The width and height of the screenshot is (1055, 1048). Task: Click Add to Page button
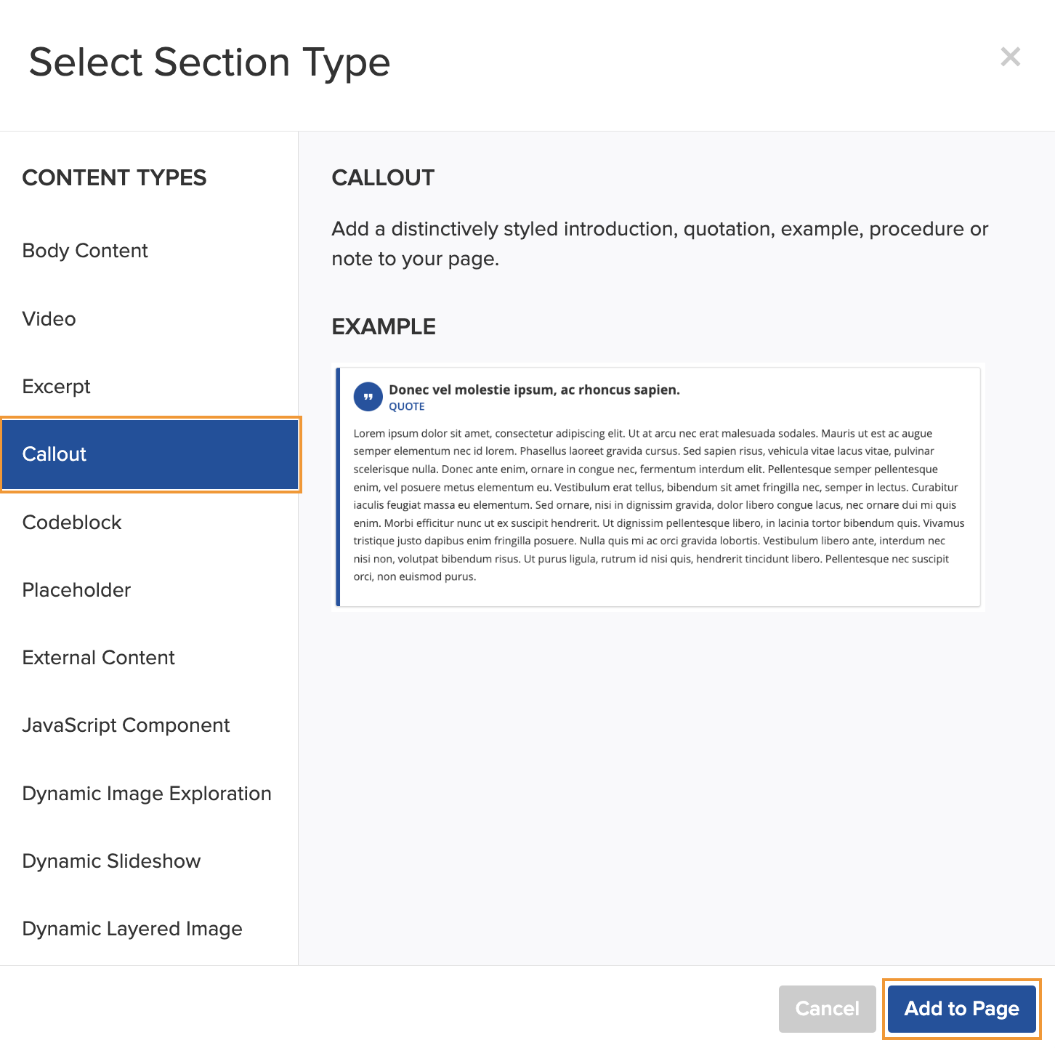(961, 1009)
